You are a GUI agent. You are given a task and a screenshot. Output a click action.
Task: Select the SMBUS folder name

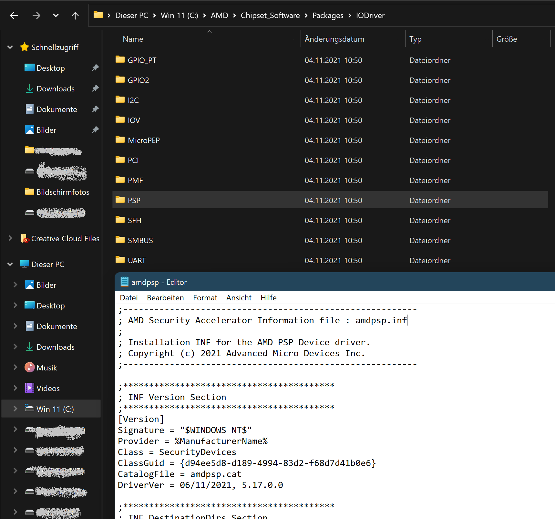pos(140,241)
